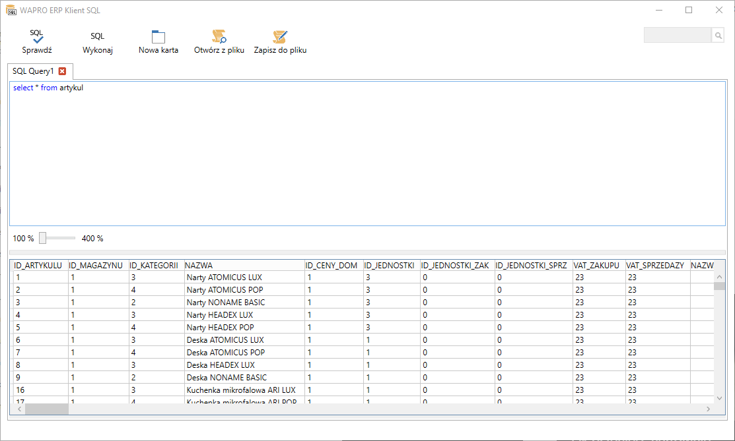Viewport: 735px width, 441px height.
Task: Save query using Zapisz do pliku
Action: point(280,38)
